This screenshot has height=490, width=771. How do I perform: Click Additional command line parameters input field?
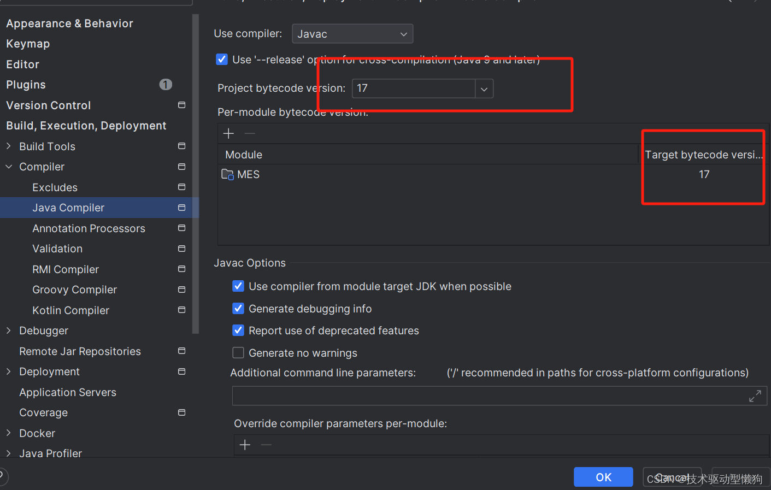click(499, 396)
